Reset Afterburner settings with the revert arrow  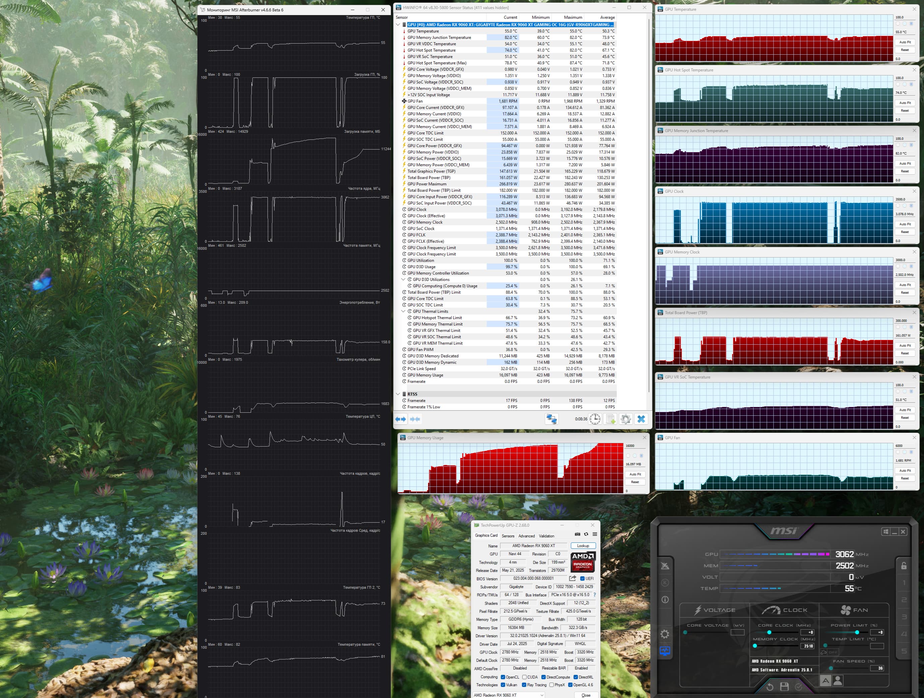point(770,687)
